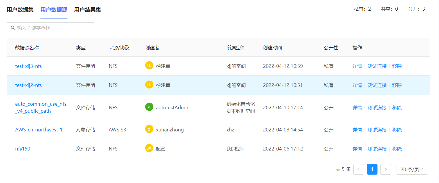
Task: Click the 共享: 0 counter
Action: [x=389, y=9]
